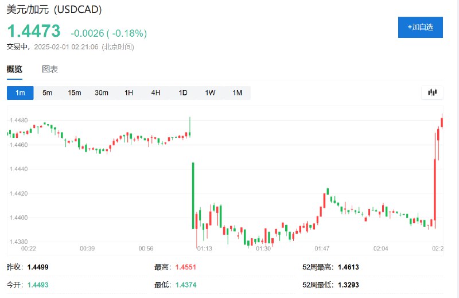Select the 5m timeframe
This screenshot has width=459, height=298.
(x=47, y=93)
